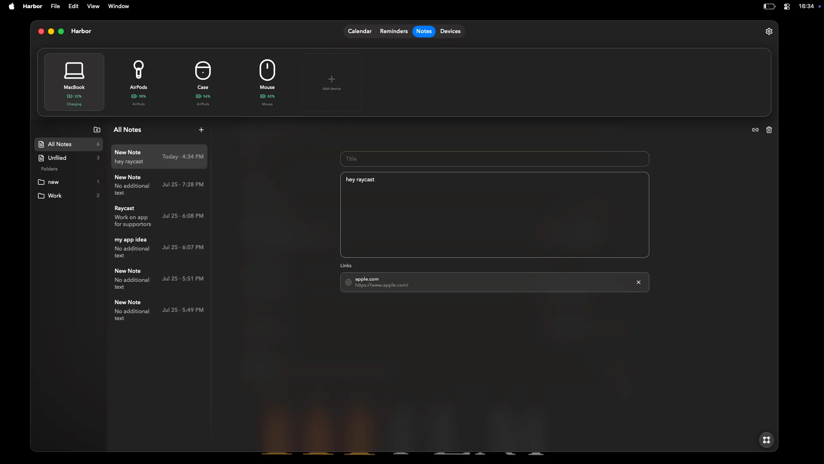Select the MacBook device card
Viewport: 824px width, 464px height.
[x=74, y=82]
